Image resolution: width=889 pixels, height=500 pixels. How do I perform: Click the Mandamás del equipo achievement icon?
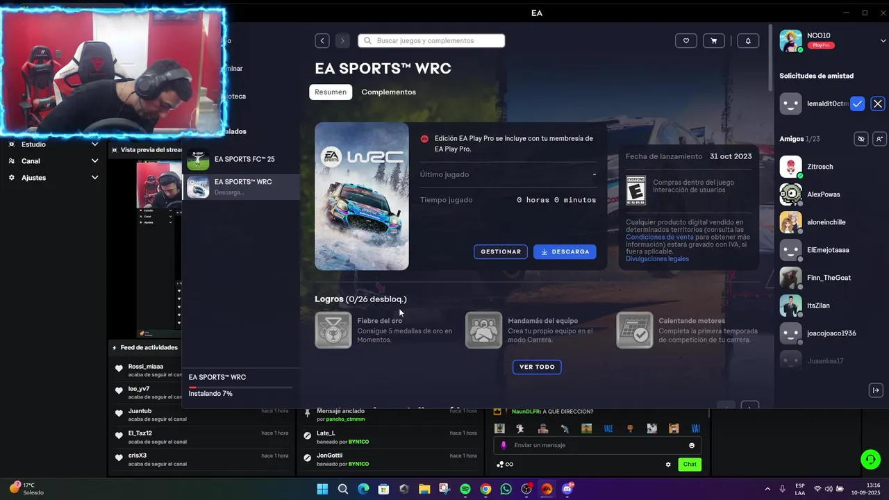[483, 330]
